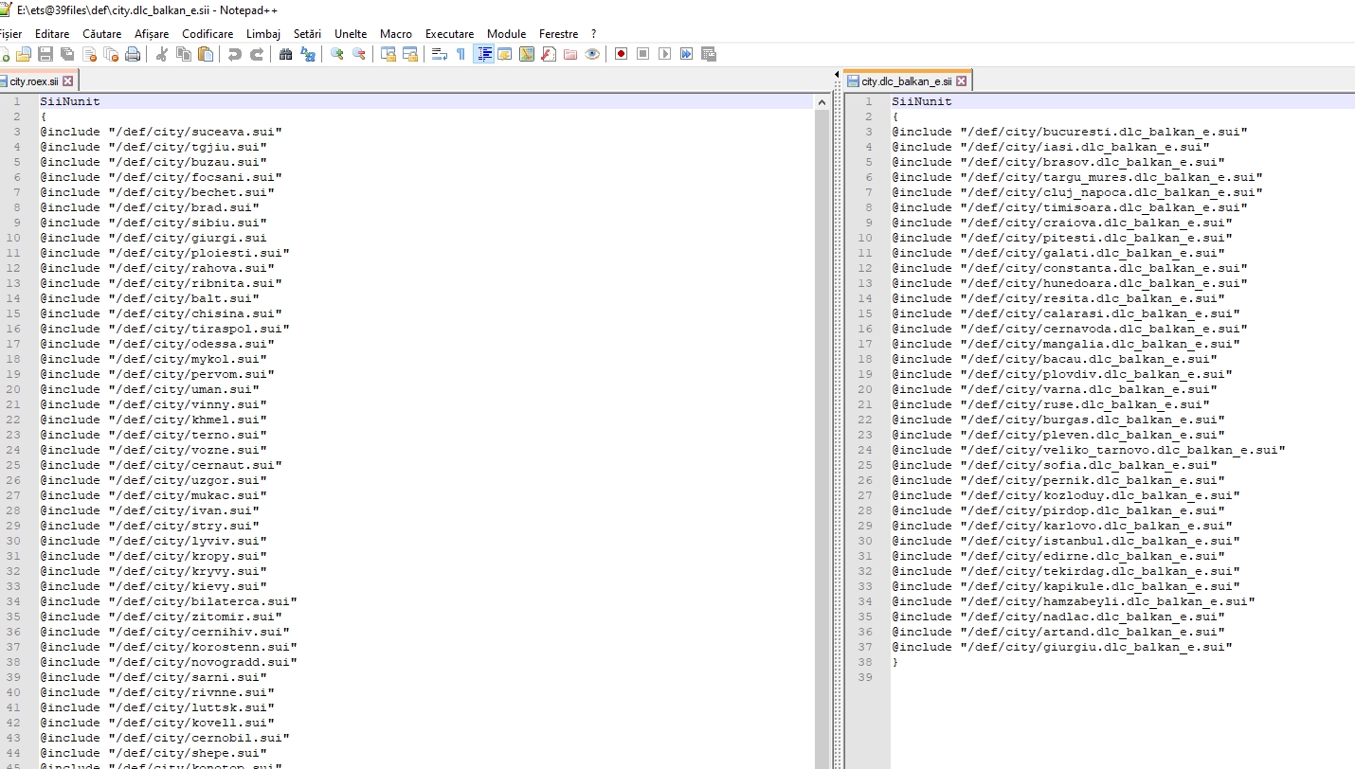
Task: Open the Codificare menu
Action: point(208,34)
